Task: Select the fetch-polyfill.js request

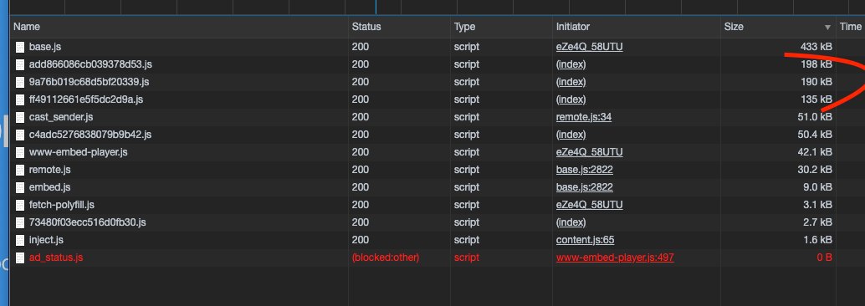Action: 438,205
